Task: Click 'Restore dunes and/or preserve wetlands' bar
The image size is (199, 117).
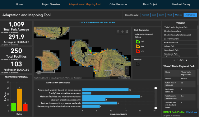Action: pyautogui.click(x=99, y=103)
